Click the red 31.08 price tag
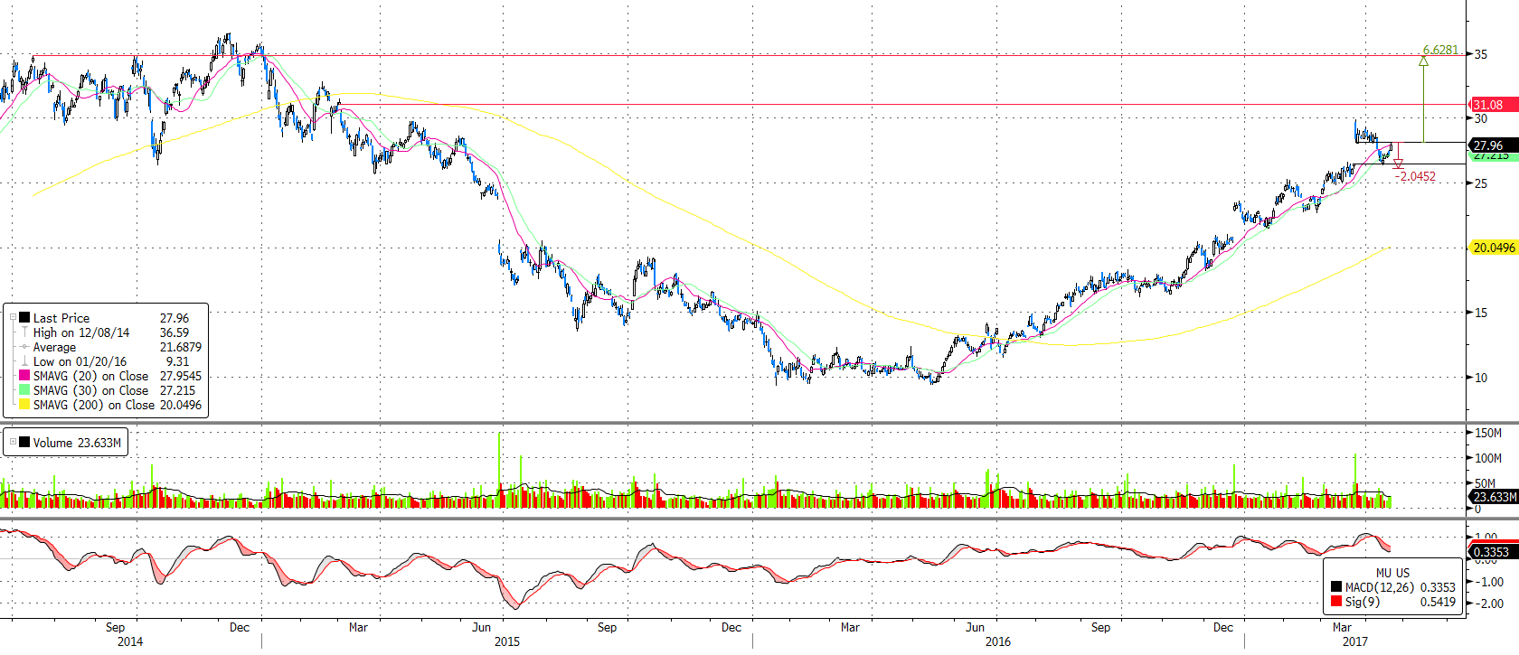Image resolution: width=1519 pixels, height=655 pixels. coord(1494,105)
